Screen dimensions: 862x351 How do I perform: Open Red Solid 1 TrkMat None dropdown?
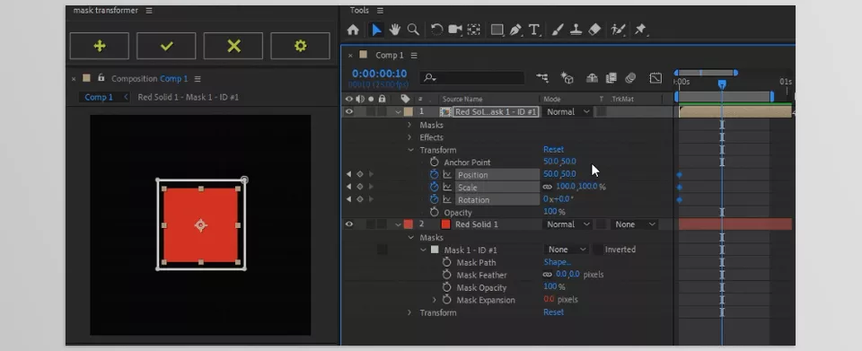(x=635, y=224)
